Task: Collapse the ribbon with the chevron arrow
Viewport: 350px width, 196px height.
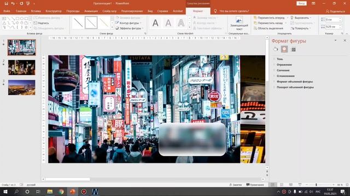Action: click(x=347, y=34)
